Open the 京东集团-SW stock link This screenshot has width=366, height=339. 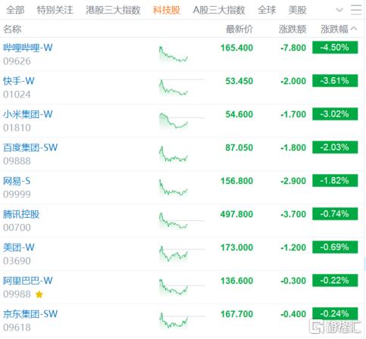click(x=30, y=314)
